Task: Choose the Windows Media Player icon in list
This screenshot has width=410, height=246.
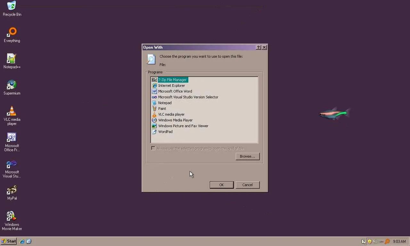Action: (x=154, y=120)
